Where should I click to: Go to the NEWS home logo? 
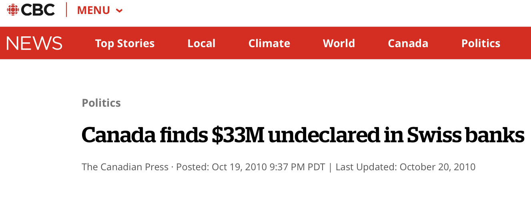[x=34, y=43]
